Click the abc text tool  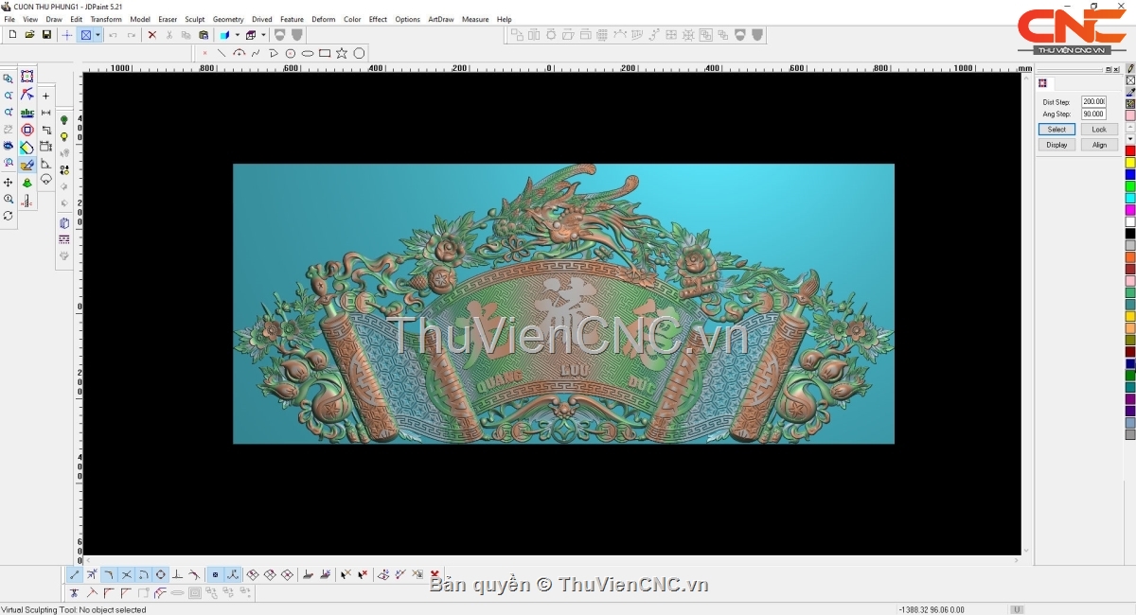pyautogui.click(x=27, y=113)
